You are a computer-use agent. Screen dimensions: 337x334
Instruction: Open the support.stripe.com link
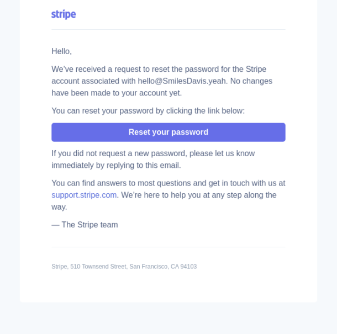click(x=84, y=195)
